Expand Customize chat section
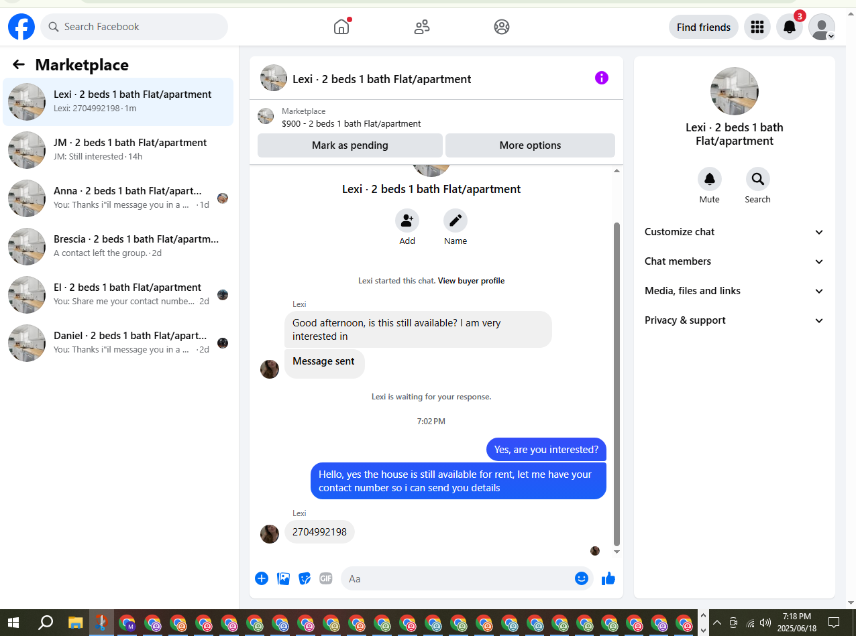The width and height of the screenshot is (856, 636). [734, 232]
